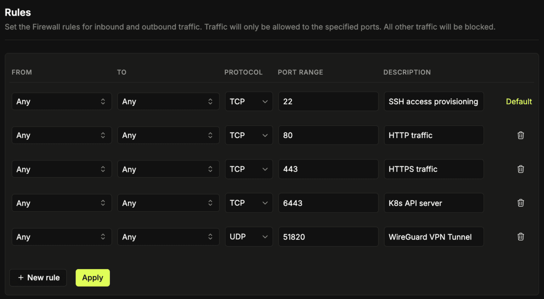Viewport: 544px width, 299px height.
Task: Click the New rule button
Action: (38, 278)
